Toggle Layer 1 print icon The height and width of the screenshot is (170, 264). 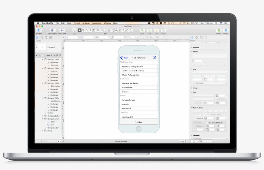pos(57,55)
